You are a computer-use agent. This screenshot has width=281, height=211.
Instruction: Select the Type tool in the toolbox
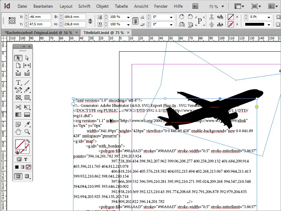(x=18, y=82)
